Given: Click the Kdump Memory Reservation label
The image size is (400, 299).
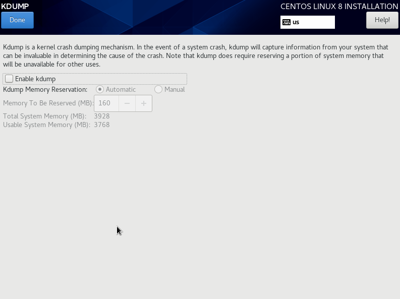Looking at the screenshot, I should [45, 89].
